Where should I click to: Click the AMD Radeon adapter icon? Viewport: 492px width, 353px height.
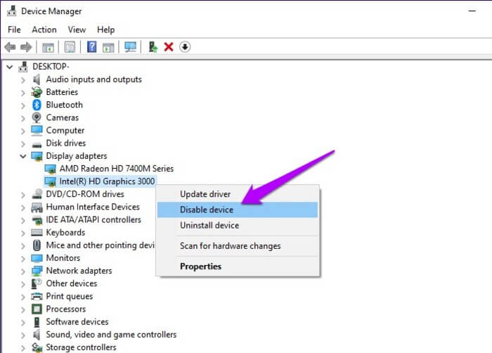50,169
